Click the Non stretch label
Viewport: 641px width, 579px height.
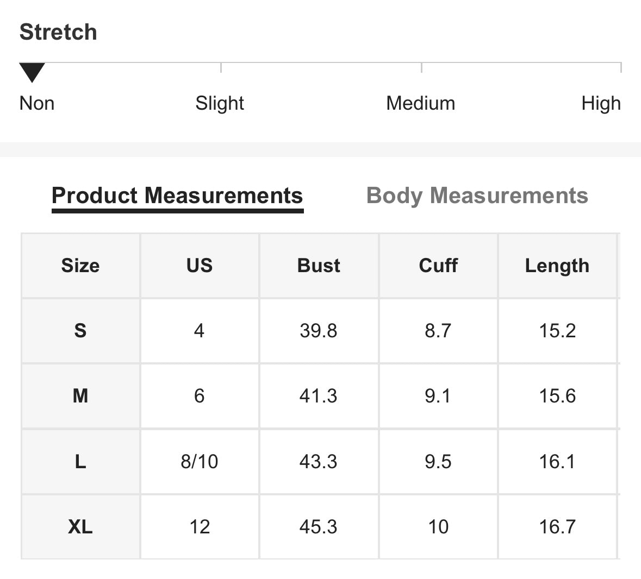[x=37, y=103]
